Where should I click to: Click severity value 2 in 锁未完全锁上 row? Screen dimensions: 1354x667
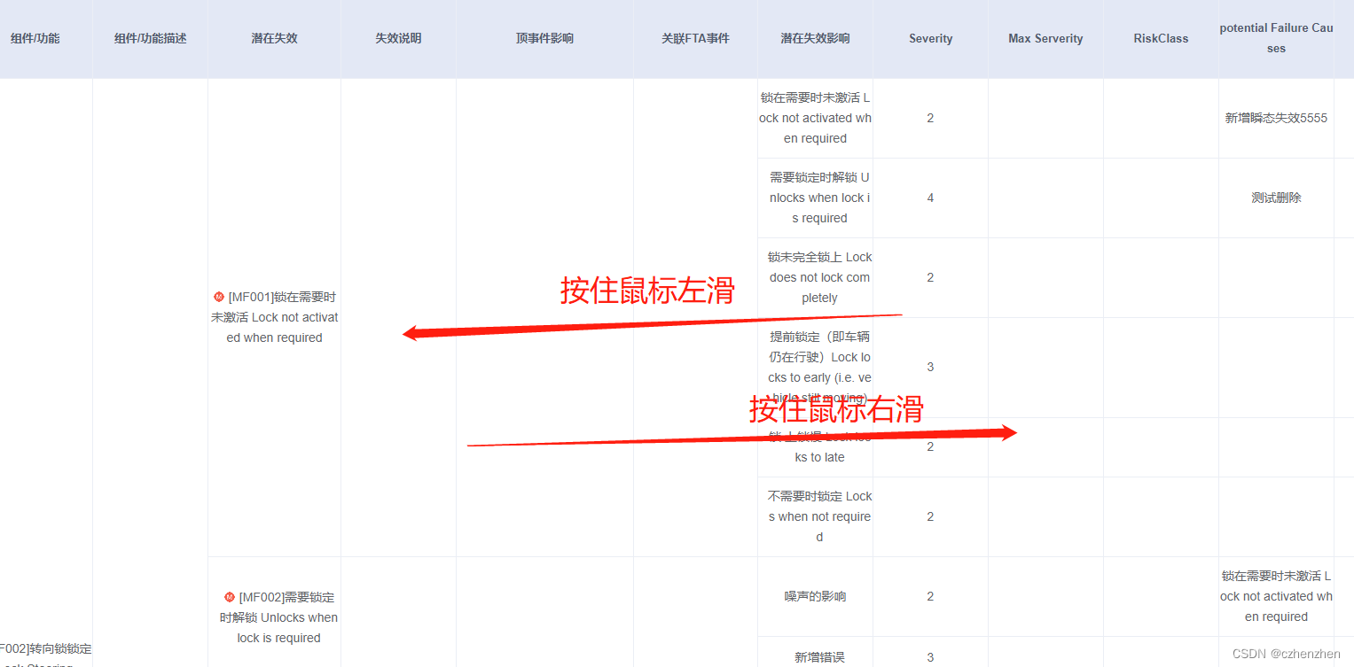point(930,277)
